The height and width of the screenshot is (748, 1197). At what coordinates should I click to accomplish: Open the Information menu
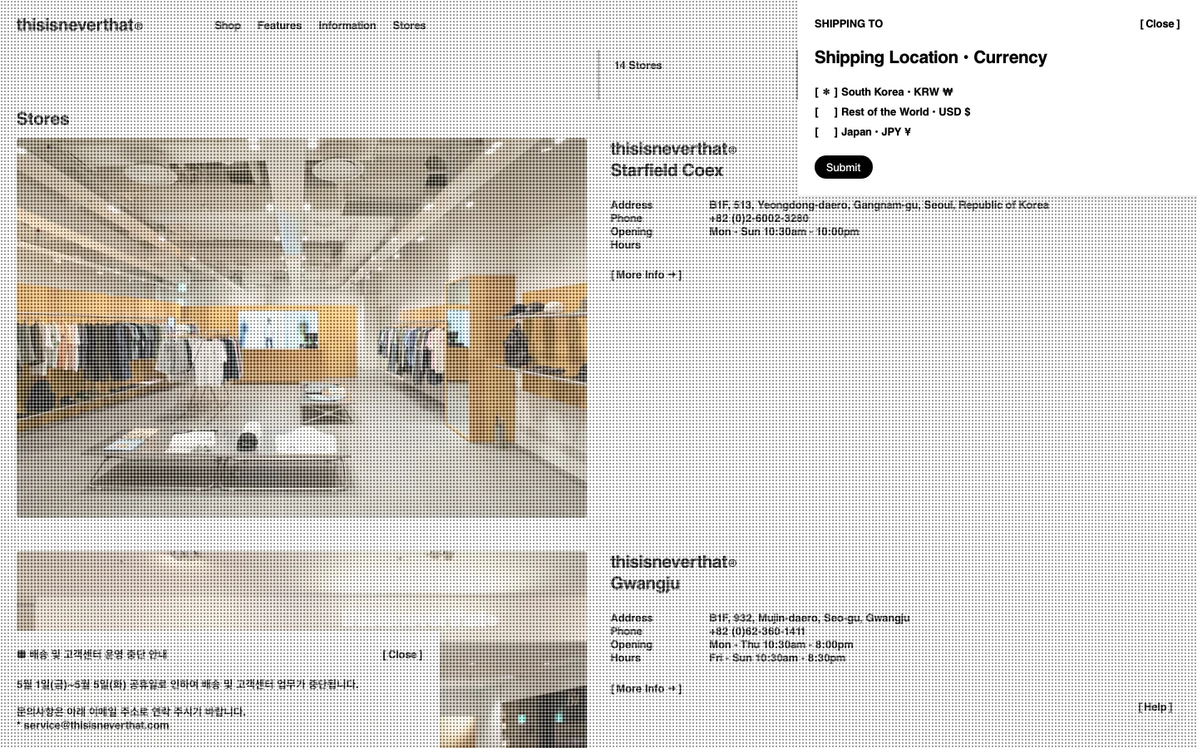pyautogui.click(x=347, y=26)
